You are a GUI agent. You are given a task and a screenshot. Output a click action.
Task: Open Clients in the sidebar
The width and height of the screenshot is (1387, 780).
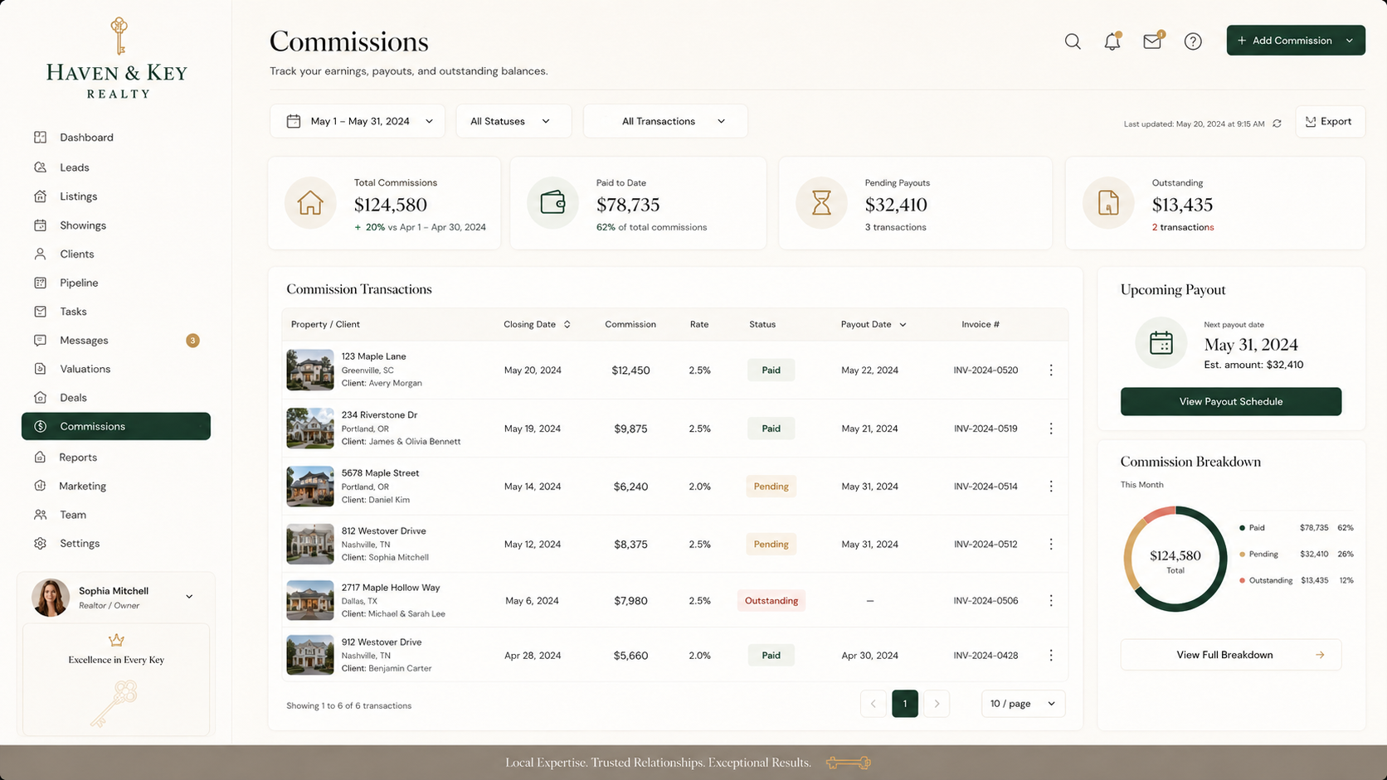[x=116, y=254]
